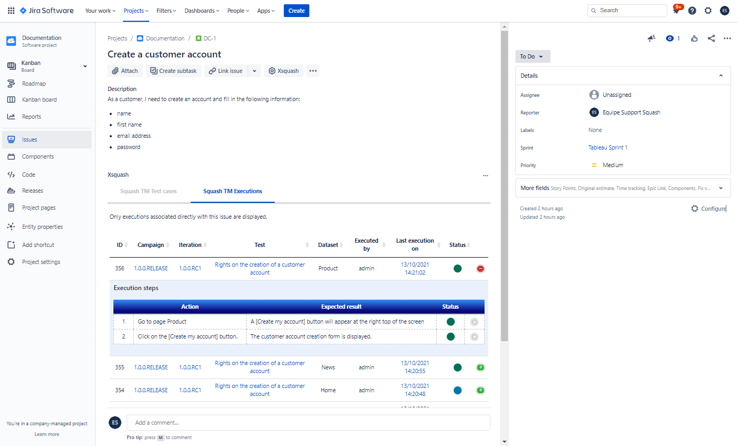Change the To Do status dropdown

coord(532,56)
